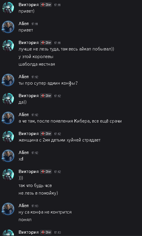Screen dimensions: 142x236
Task: Click the Die tag above the ))) message
Action: 46,172
